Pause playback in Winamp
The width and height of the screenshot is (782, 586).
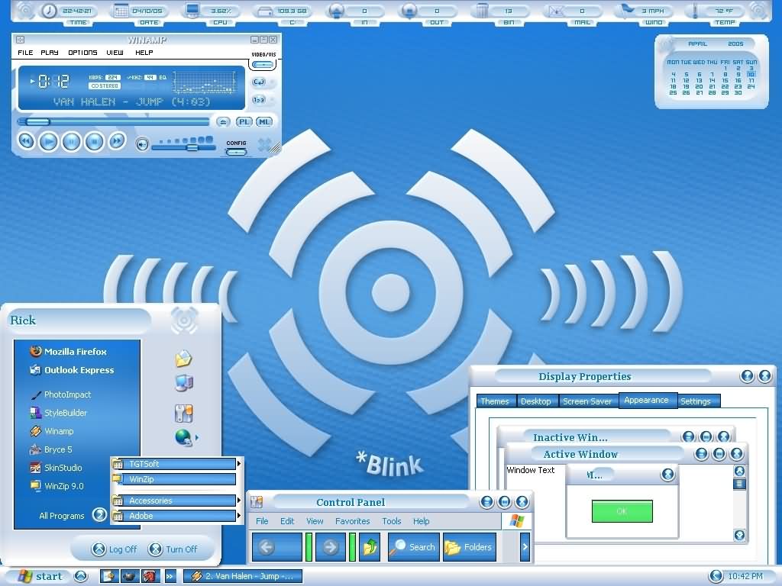[x=71, y=142]
